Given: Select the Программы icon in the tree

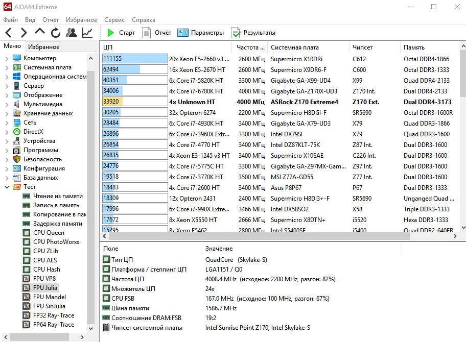Looking at the screenshot, I should (x=17, y=150).
